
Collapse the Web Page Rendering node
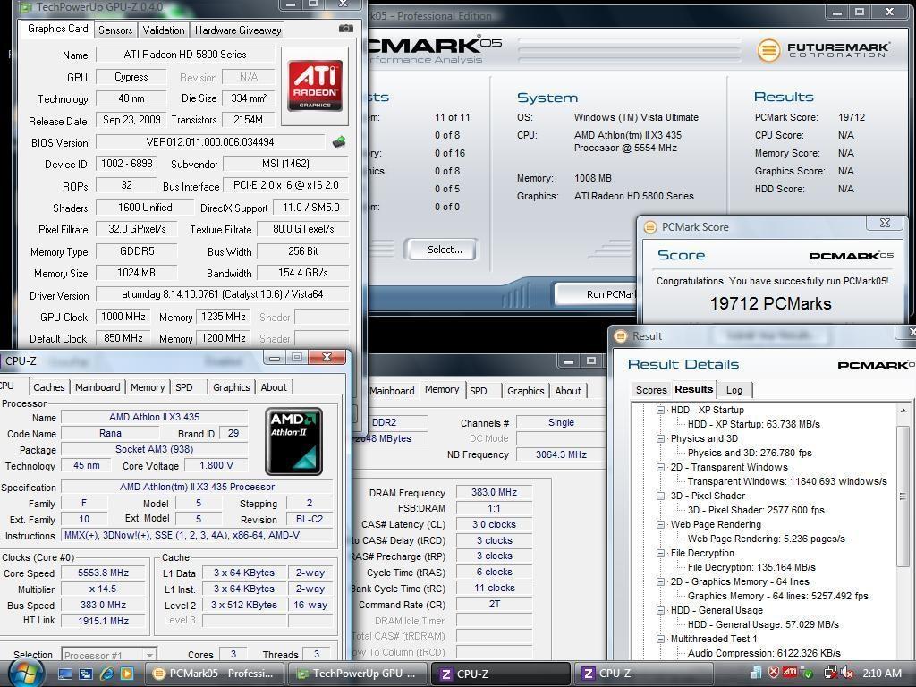pyautogui.click(x=661, y=524)
